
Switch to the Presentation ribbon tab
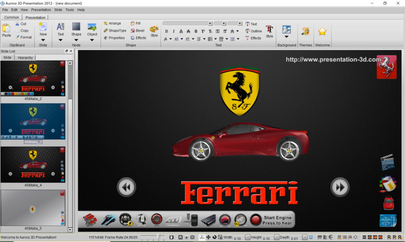point(35,18)
